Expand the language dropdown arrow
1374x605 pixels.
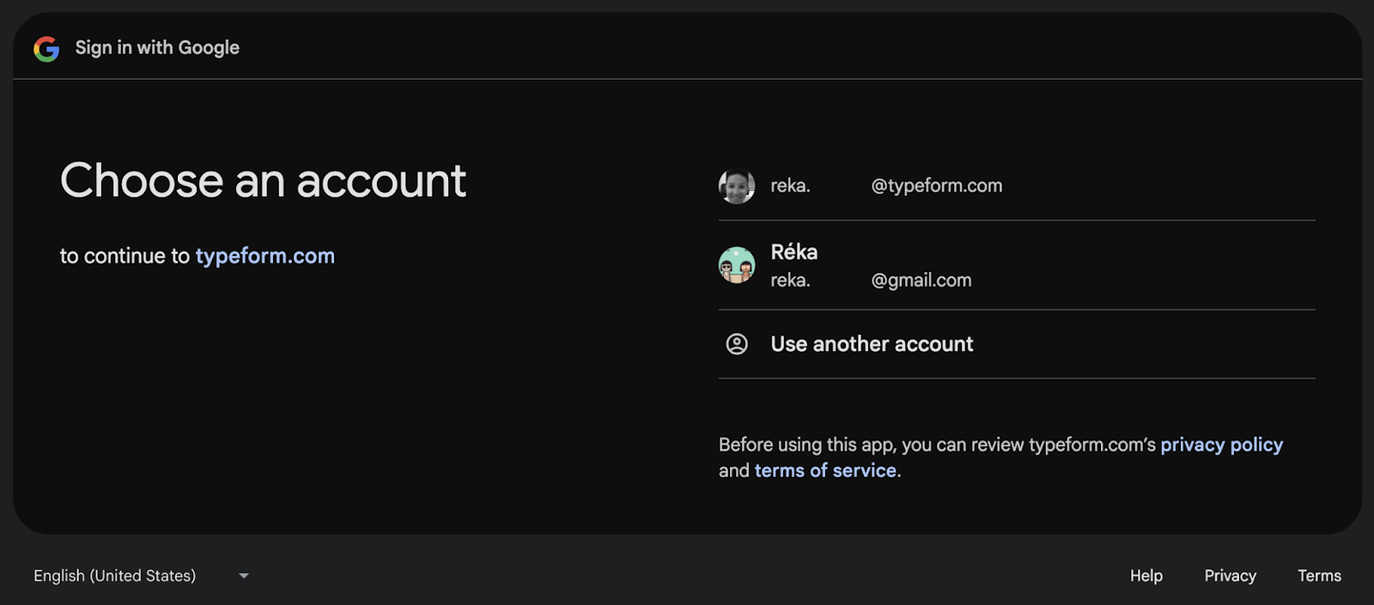[244, 576]
